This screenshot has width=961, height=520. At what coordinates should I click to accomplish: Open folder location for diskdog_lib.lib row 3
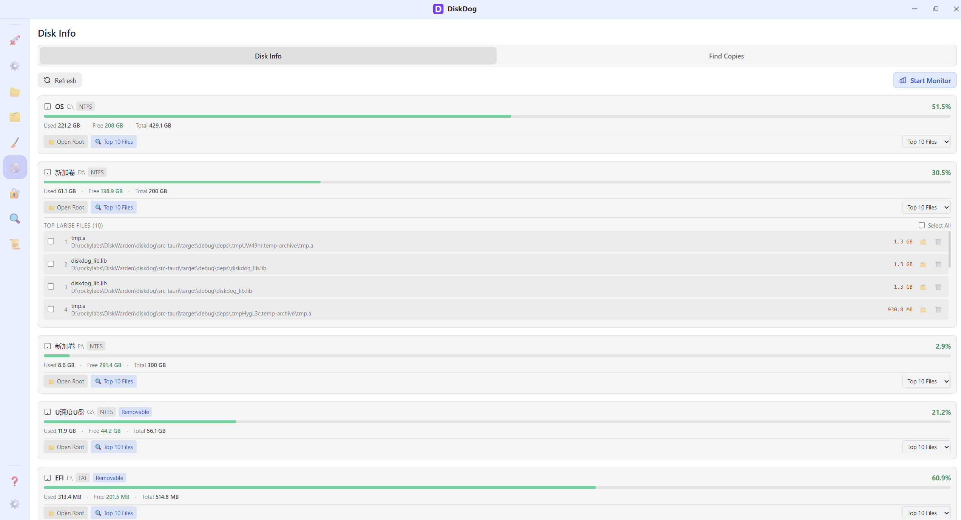tap(923, 287)
